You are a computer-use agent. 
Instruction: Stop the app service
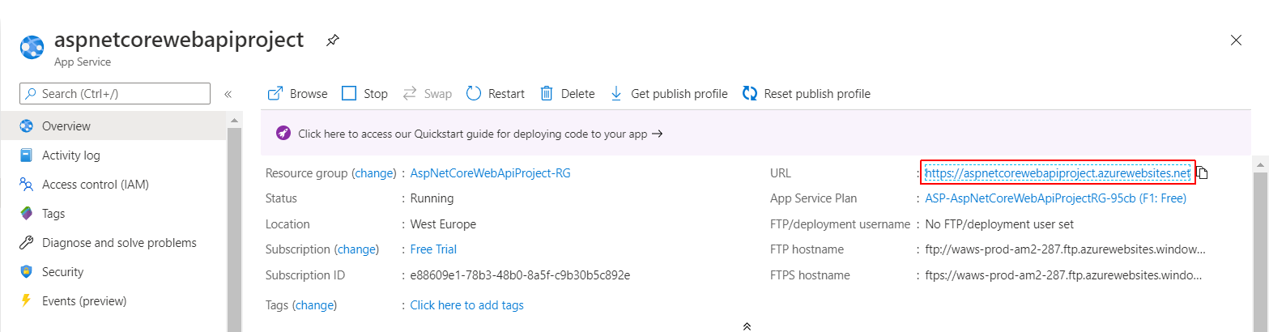coord(364,94)
